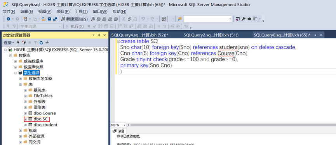Image resolution: width=336 pixels, height=145 pixels.
Task: Click the Copy toolbar icon
Action: click(129, 19)
